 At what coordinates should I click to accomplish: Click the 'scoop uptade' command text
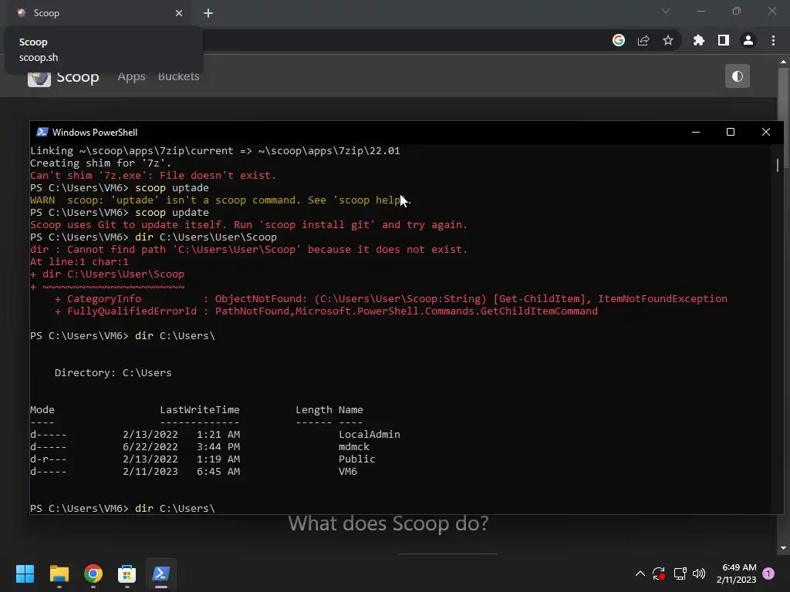172,188
